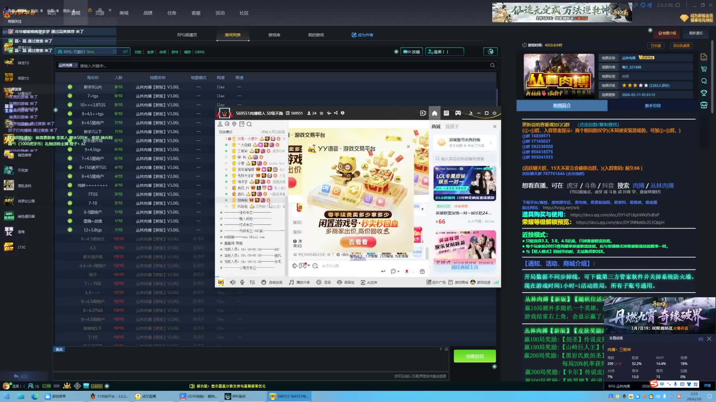
Task: Click the gift box icon in chat
Action: (x=422, y=271)
